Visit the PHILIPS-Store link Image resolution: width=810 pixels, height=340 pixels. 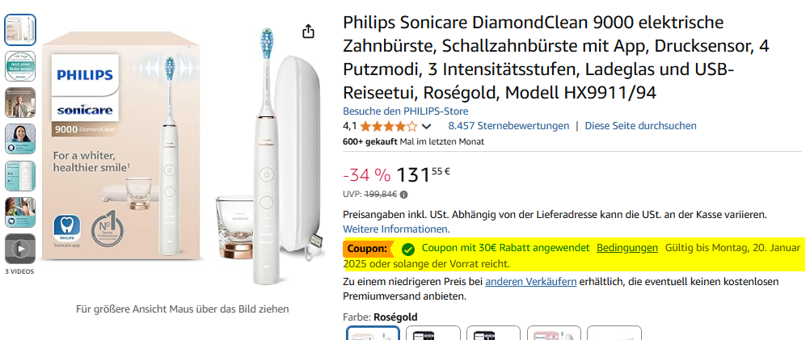(x=405, y=111)
